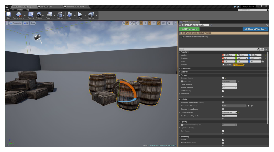
Task: Expand the Materials section
Action: [x=180, y=72]
